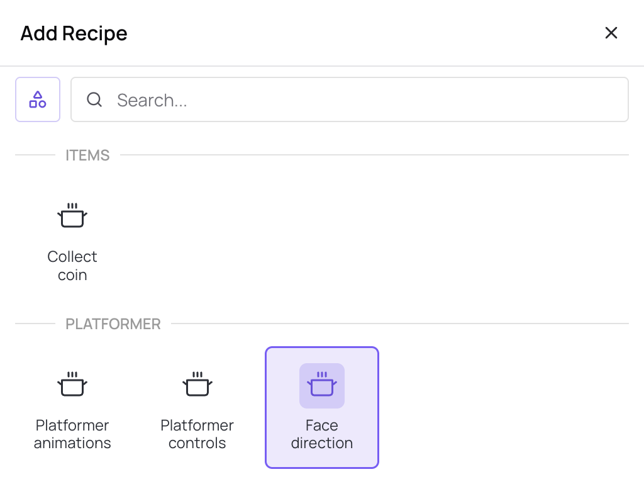The image size is (644, 479).
Task: Click the Platformer controls pot icon
Action: [x=197, y=385]
